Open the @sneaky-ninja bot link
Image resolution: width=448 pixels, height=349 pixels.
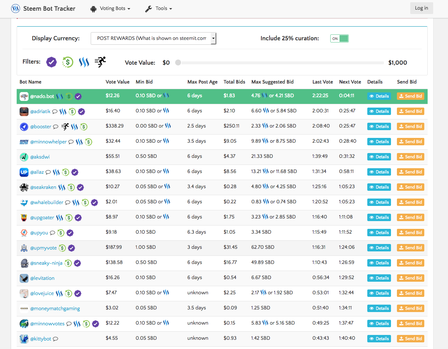pyautogui.click(x=46, y=263)
